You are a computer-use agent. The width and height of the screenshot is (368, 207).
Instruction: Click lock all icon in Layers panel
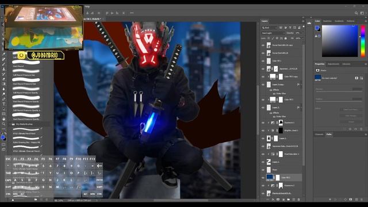click(286, 39)
